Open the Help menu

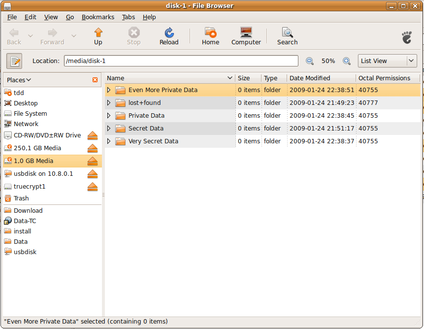click(149, 17)
